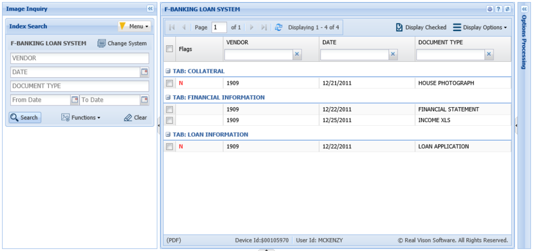Clear the DATE column filter

point(393,54)
